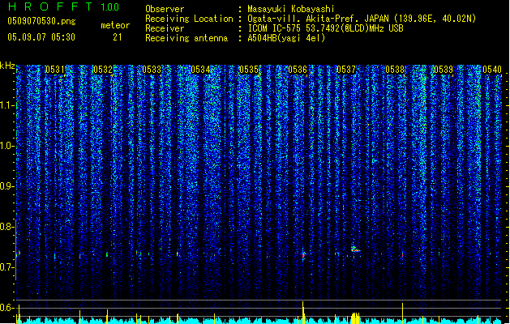This screenshot has height=324, width=510.
Task: Click the 1.0 kHz axis label
Action: click(6, 147)
